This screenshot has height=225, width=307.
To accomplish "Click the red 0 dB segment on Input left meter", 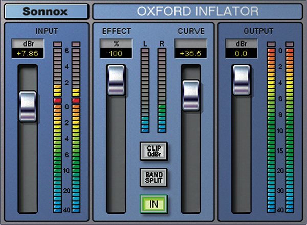I will pos(57,101).
